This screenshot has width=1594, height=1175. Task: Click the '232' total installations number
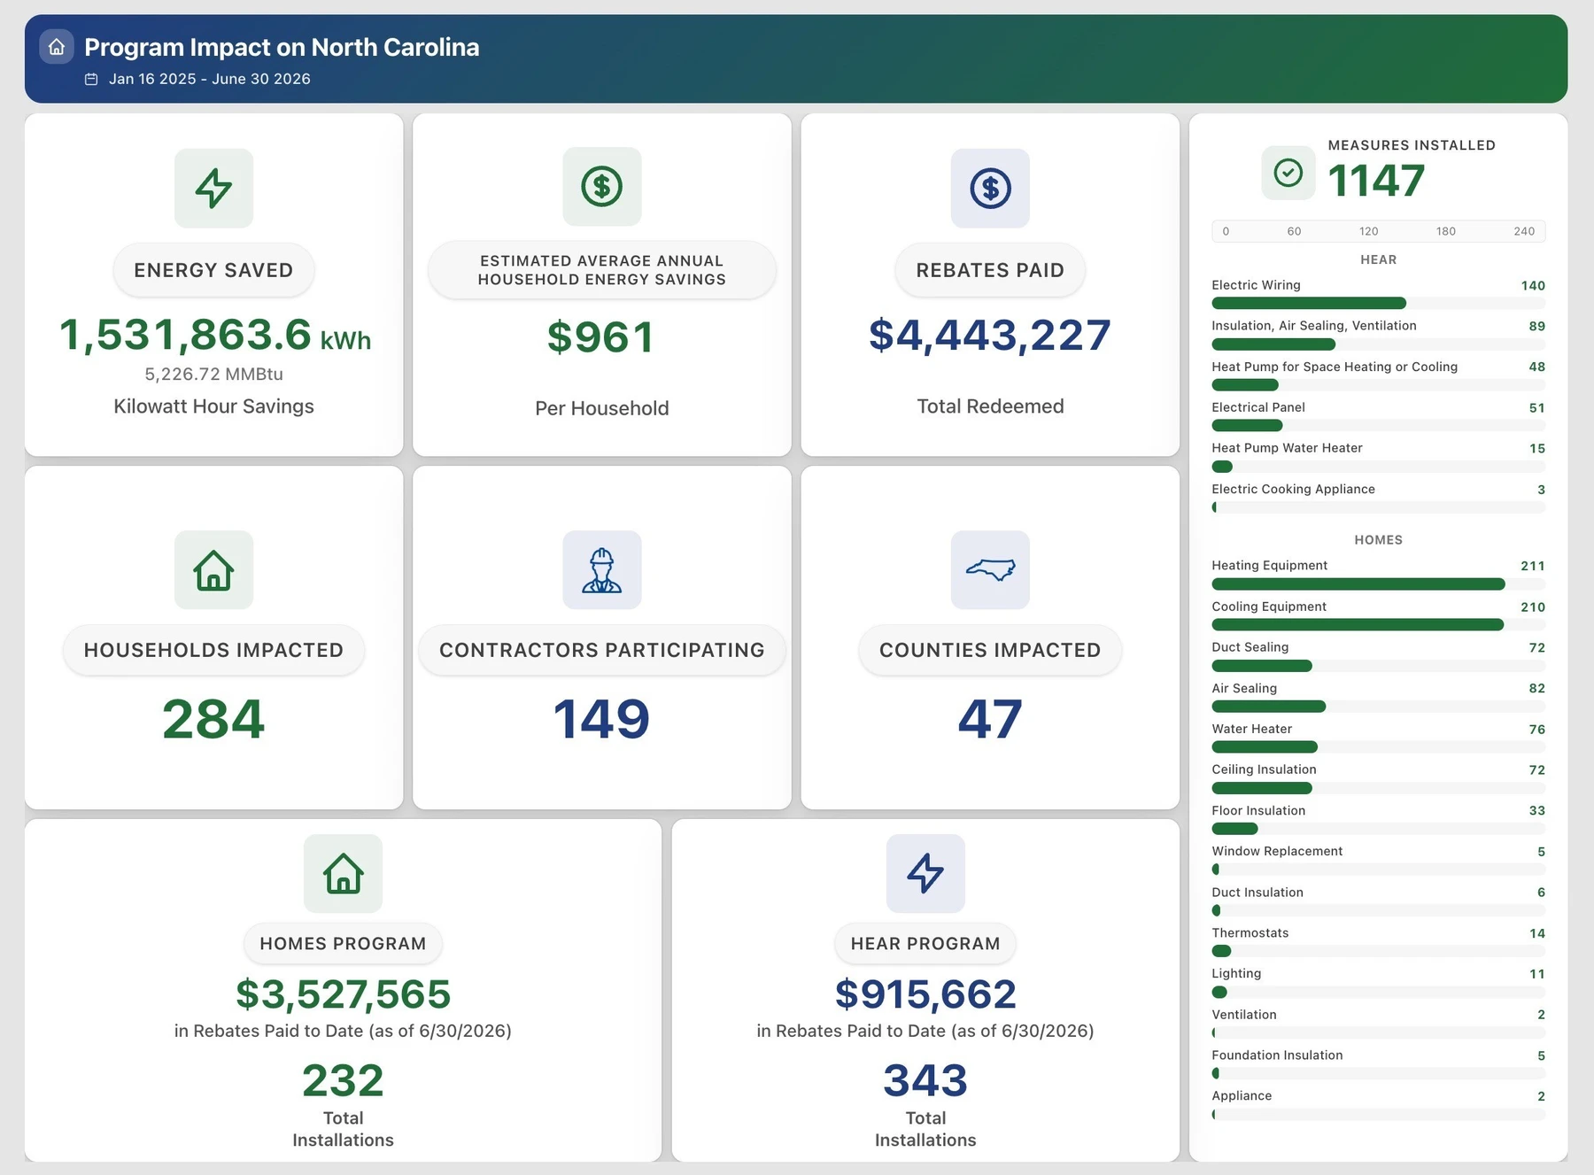[x=343, y=1080]
